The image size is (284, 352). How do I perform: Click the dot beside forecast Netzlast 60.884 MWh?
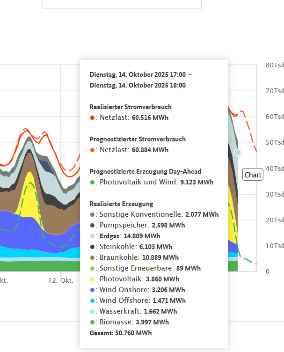tap(92, 150)
